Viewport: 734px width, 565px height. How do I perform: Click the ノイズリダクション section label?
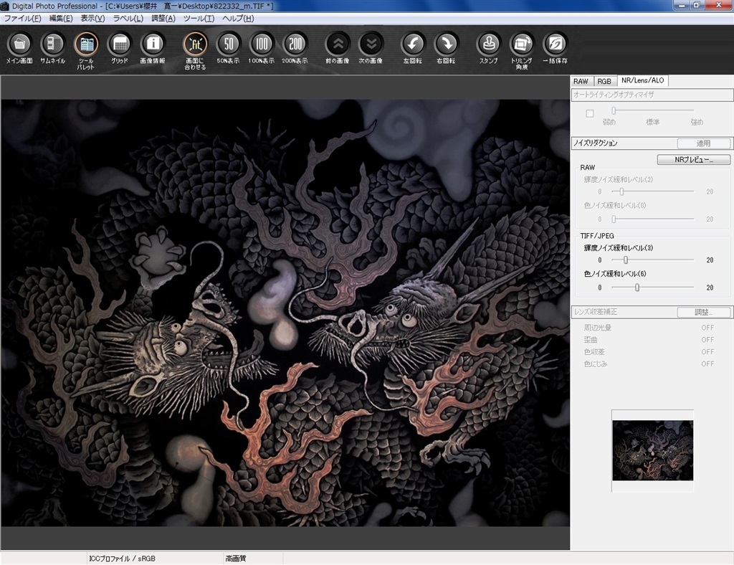pyautogui.click(x=596, y=143)
